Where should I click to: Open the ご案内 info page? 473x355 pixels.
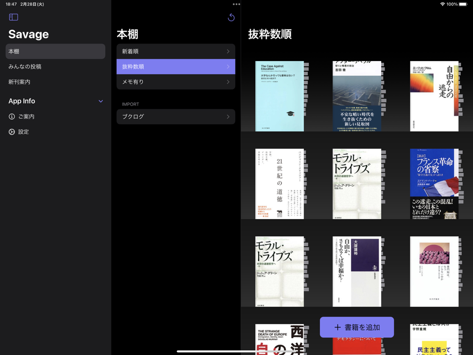pyautogui.click(x=55, y=116)
